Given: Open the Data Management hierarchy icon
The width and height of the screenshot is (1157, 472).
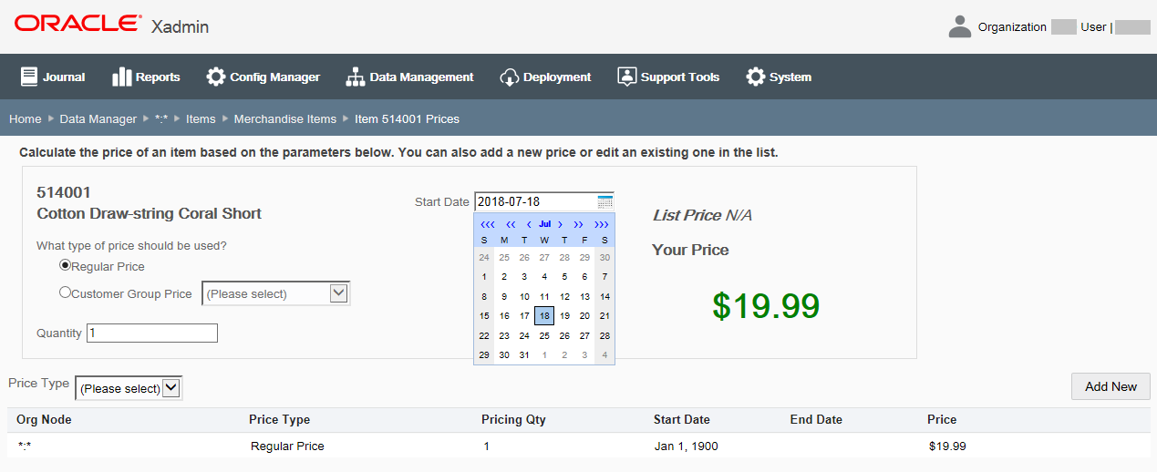Looking at the screenshot, I should tap(356, 77).
